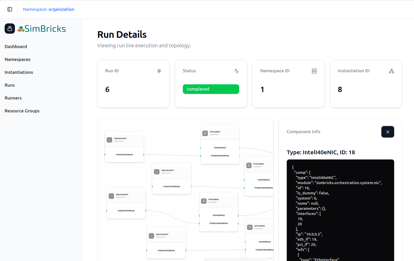The height and width of the screenshot is (261, 414).
Task: Click the 'Viewing run live execution and topology.' subtitle
Action: [x=144, y=46]
